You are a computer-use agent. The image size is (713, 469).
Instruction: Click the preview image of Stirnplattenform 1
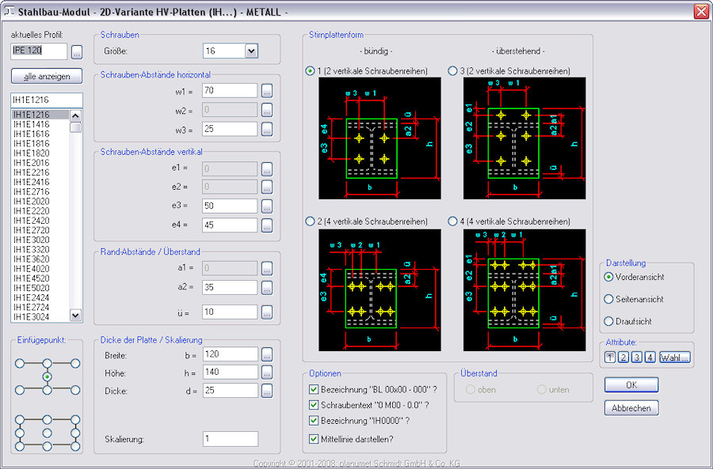click(379, 138)
